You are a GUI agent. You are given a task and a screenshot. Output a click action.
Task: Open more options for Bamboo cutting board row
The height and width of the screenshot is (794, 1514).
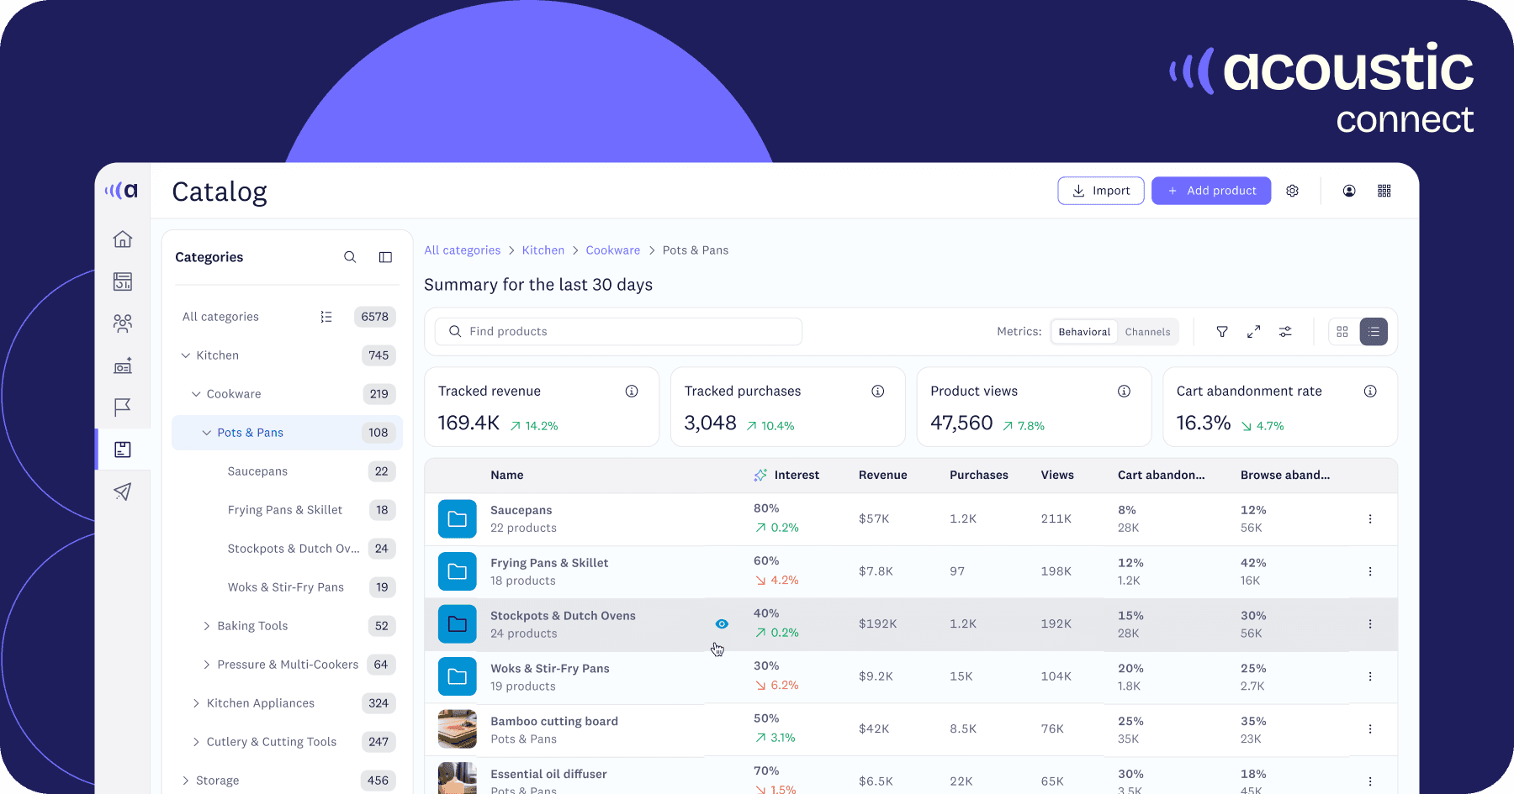[x=1370, y=729]
